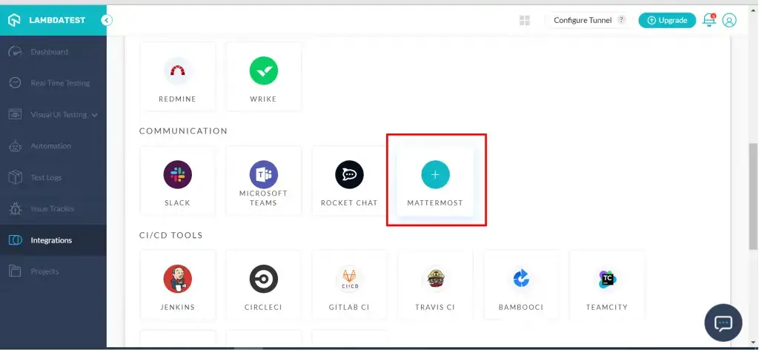Add the Mattermost integration

point(435,175)
